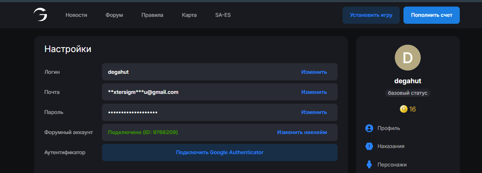Viewport: 482px width, 173px height.
Task: Go to the Форум section
Action: pos(114,15)
